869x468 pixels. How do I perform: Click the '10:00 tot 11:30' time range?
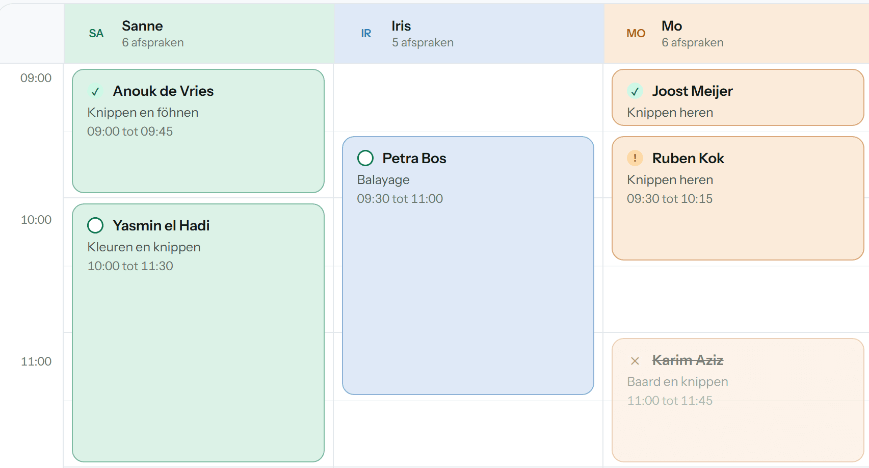point(130,266)
